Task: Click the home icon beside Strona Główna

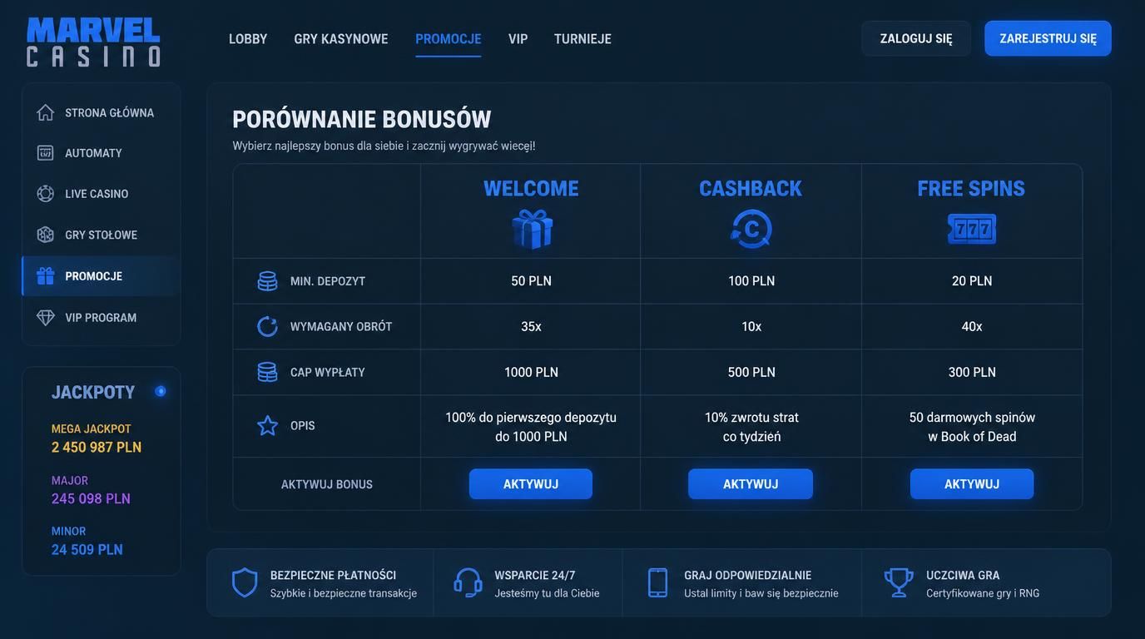Action: pyautogui.click(x=46, y=112)
